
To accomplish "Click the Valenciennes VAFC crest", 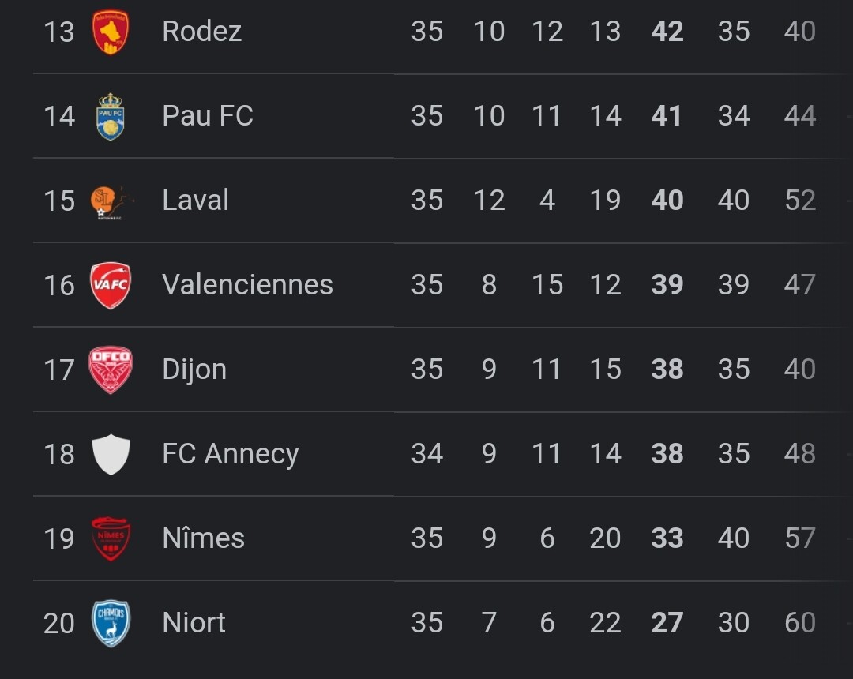I will tap(111, 285).
